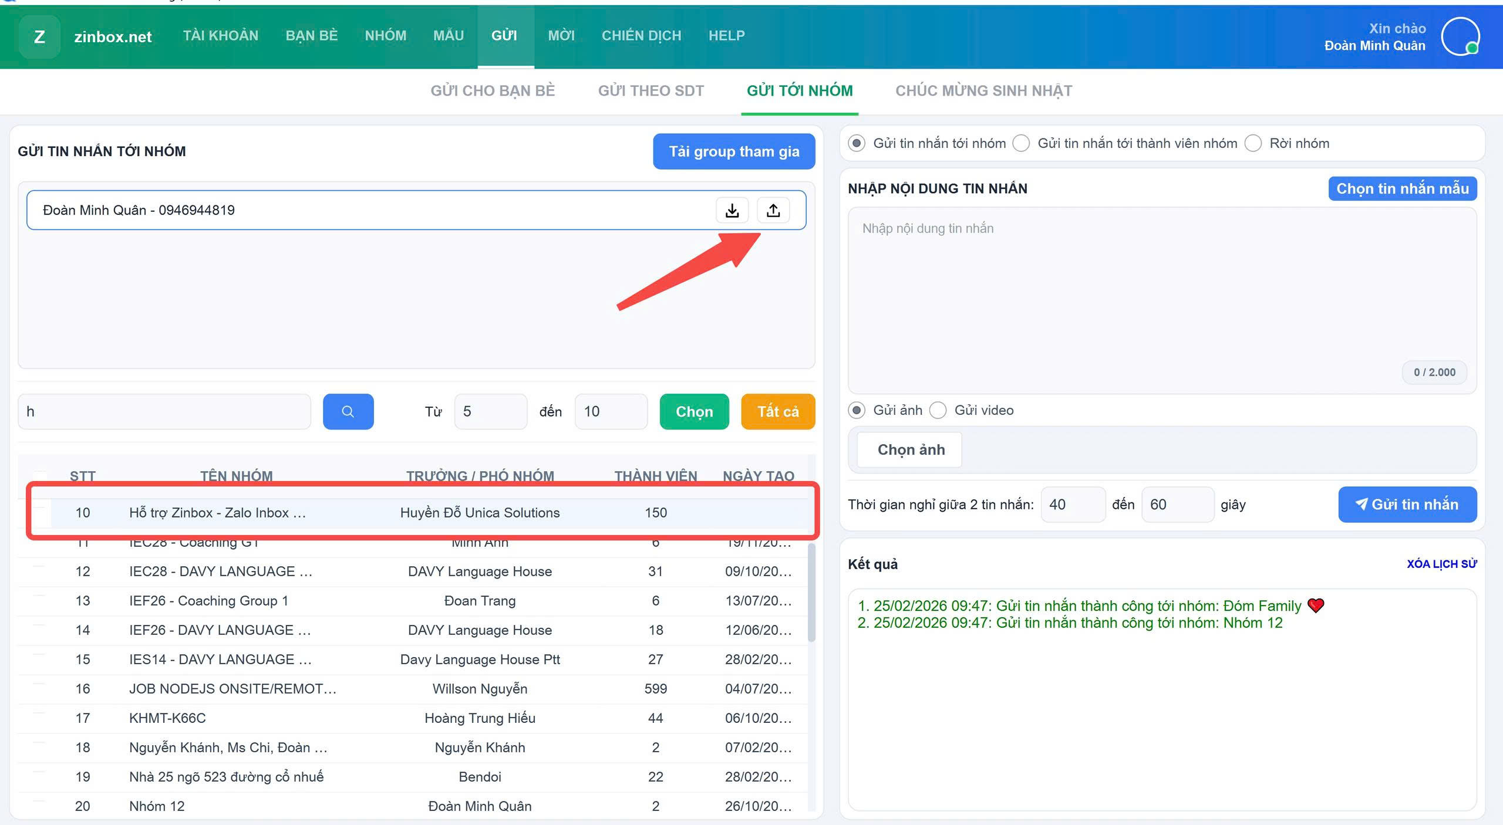Click the group list vertical scrollbar

pyautogui.click(x=811, y=593)
